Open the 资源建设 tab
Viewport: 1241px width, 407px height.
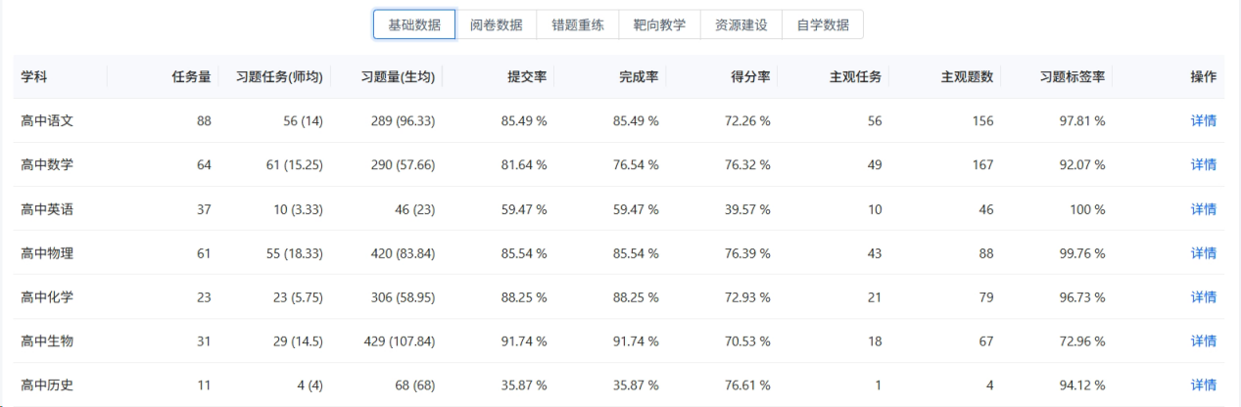740,24
